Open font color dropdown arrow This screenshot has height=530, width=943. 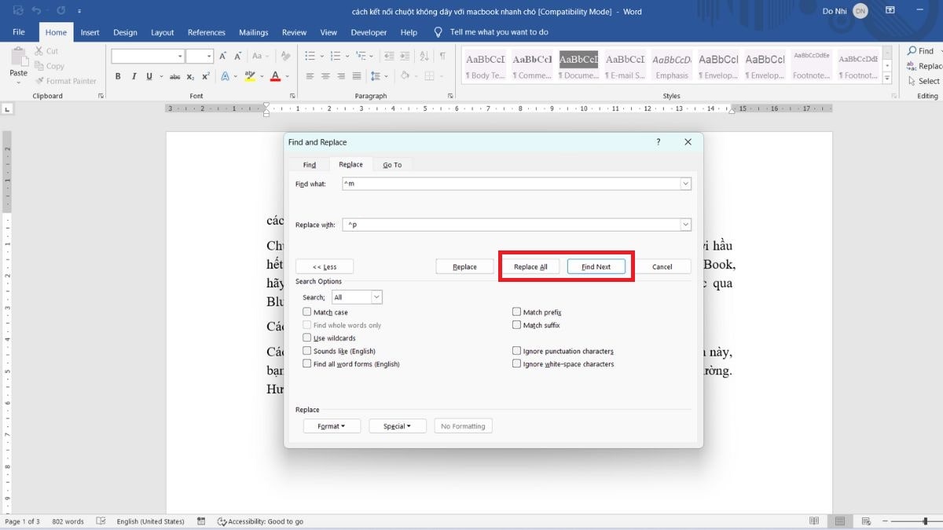coord(287,76)
